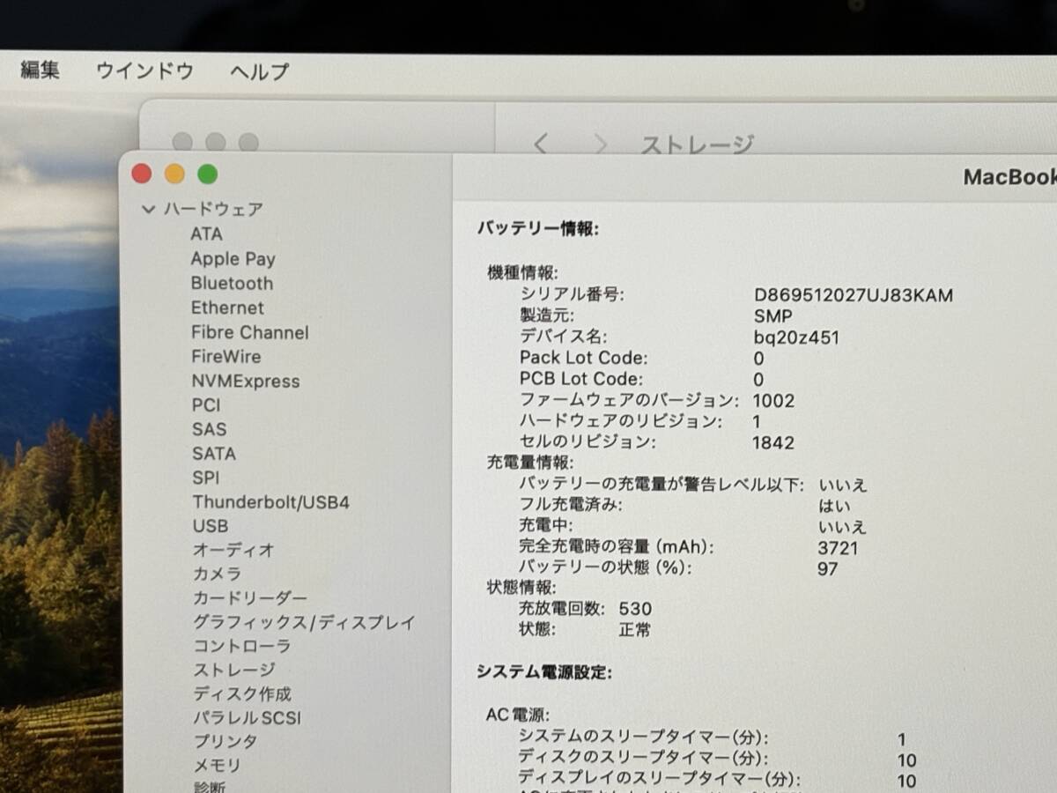Select Thunderbolt/USB4 in the sidebar
This screenshot has width=1057, height=793.
[271, 502]
